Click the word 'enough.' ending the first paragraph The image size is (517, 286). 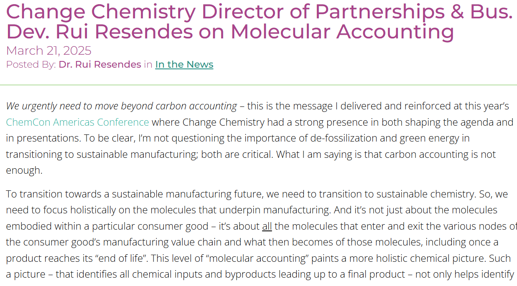[x=24, y=170]
